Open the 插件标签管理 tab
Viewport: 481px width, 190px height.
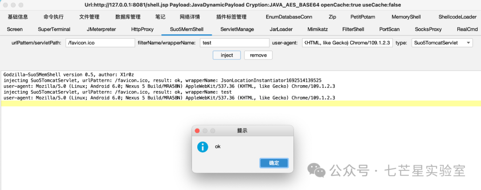point(231,17)
